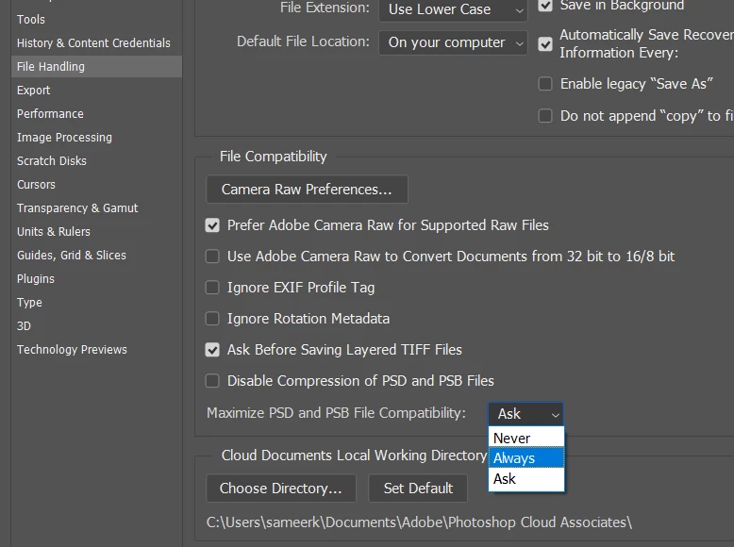Select Transparency & Gamut category

pyautogui.click(x=77, y=207)
